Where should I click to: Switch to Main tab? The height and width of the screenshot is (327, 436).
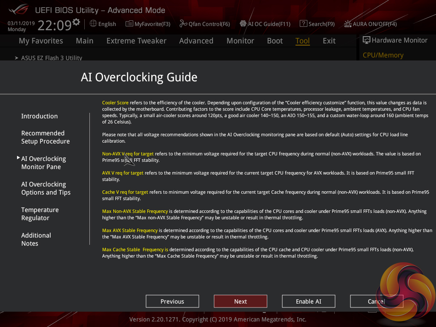coord(85,41)
